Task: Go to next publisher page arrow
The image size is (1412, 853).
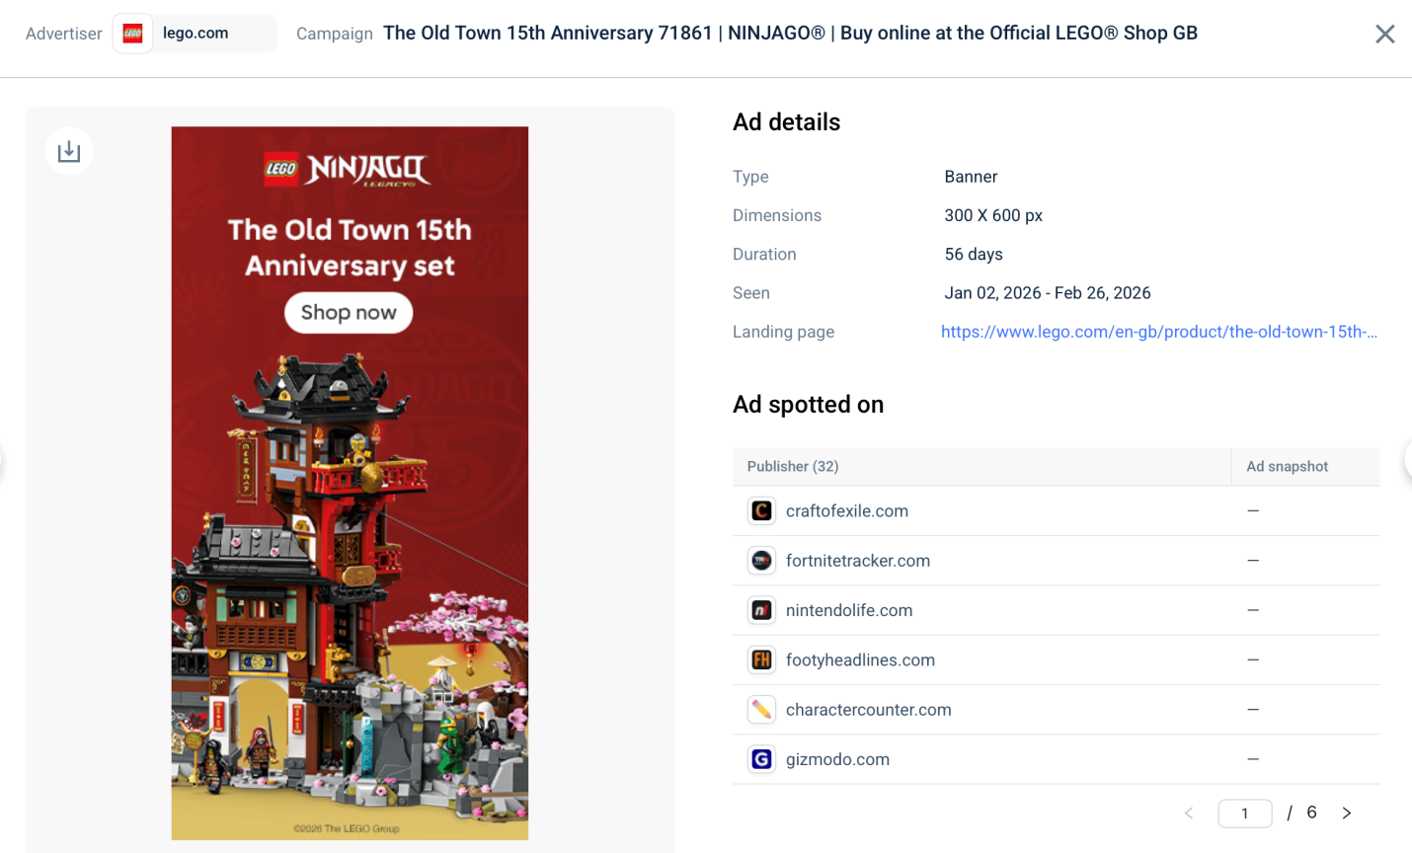Action: point(1347,814)
